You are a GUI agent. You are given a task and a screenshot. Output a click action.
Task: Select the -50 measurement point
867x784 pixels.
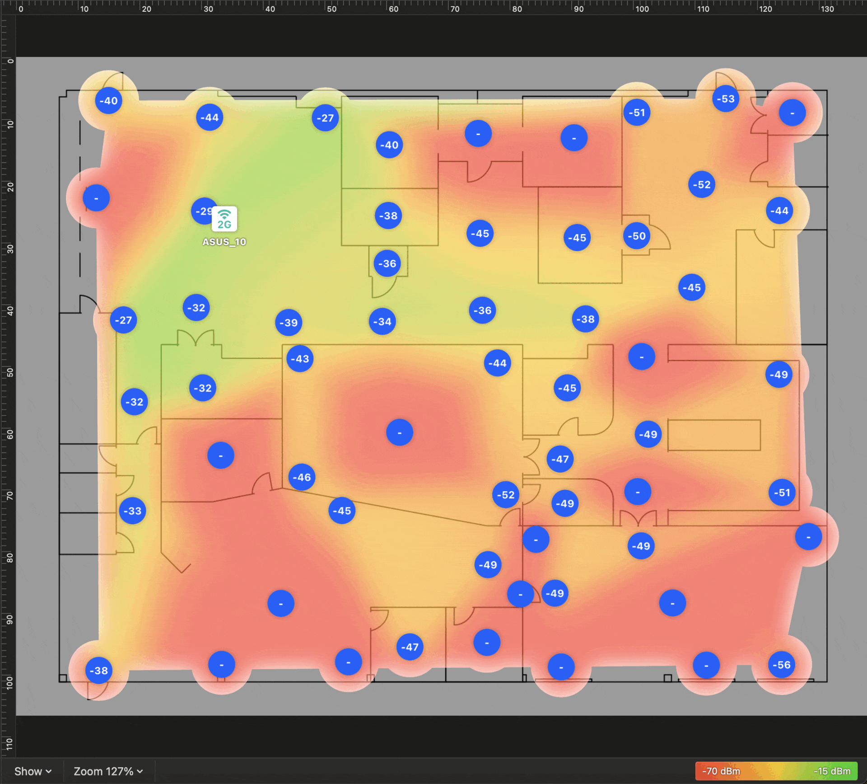[637, 236]
